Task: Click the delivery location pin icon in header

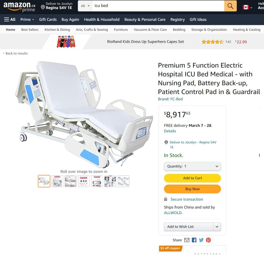Action: coord(43,7)
